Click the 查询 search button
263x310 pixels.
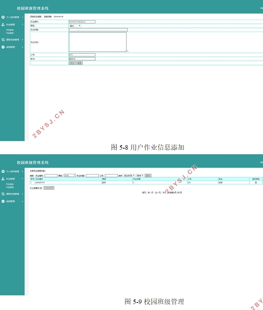click(148, 175)
